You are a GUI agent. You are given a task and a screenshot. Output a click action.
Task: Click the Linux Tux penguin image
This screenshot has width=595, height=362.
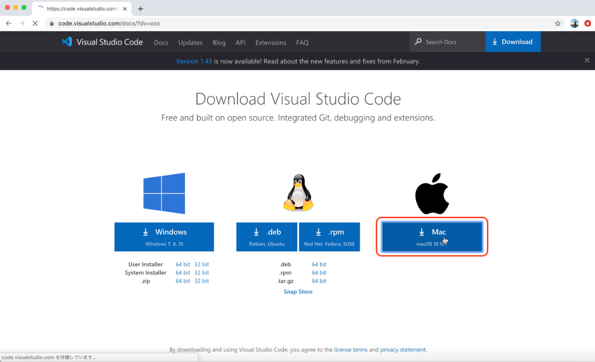[298, 192]
